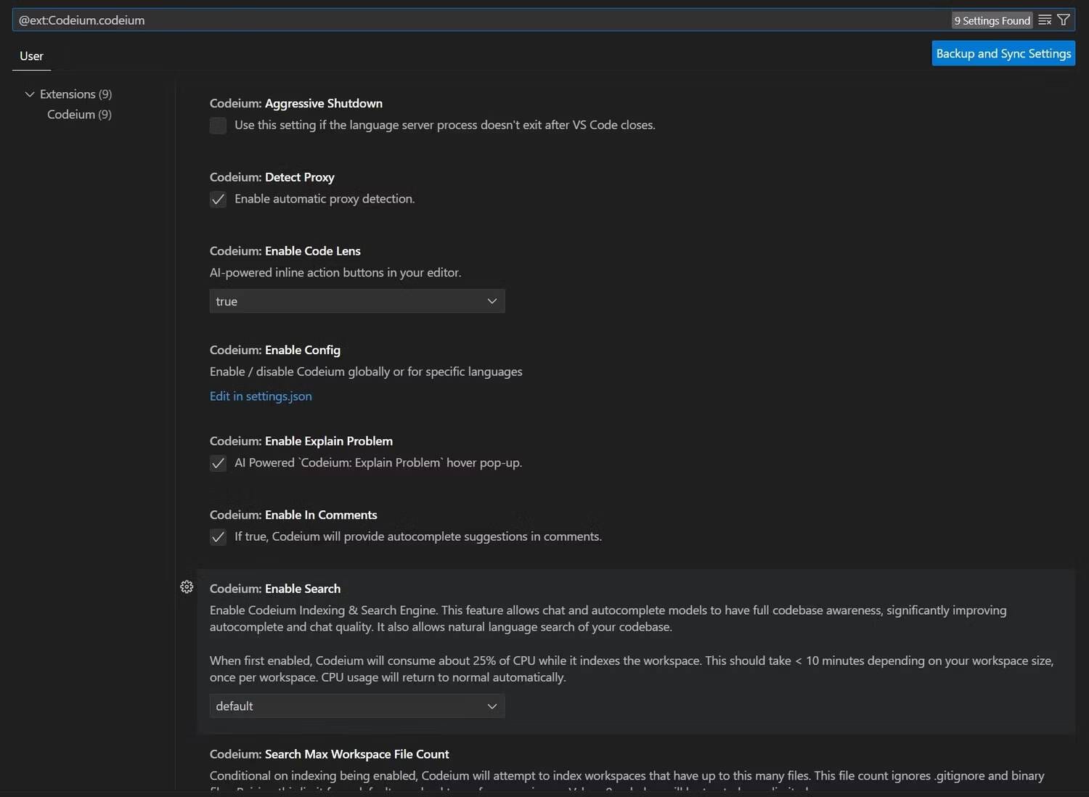Click the 9 Settings Found badge
The width and height of the screenshot is (1089, 797).
coord(992,21)
